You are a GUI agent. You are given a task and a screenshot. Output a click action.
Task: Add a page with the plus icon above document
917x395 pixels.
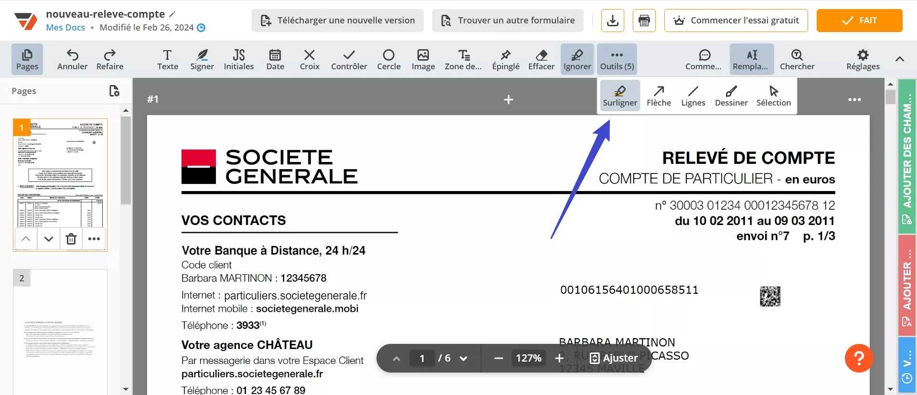point(509,99)
